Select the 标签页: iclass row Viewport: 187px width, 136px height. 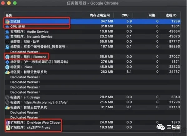pos(93,67)
